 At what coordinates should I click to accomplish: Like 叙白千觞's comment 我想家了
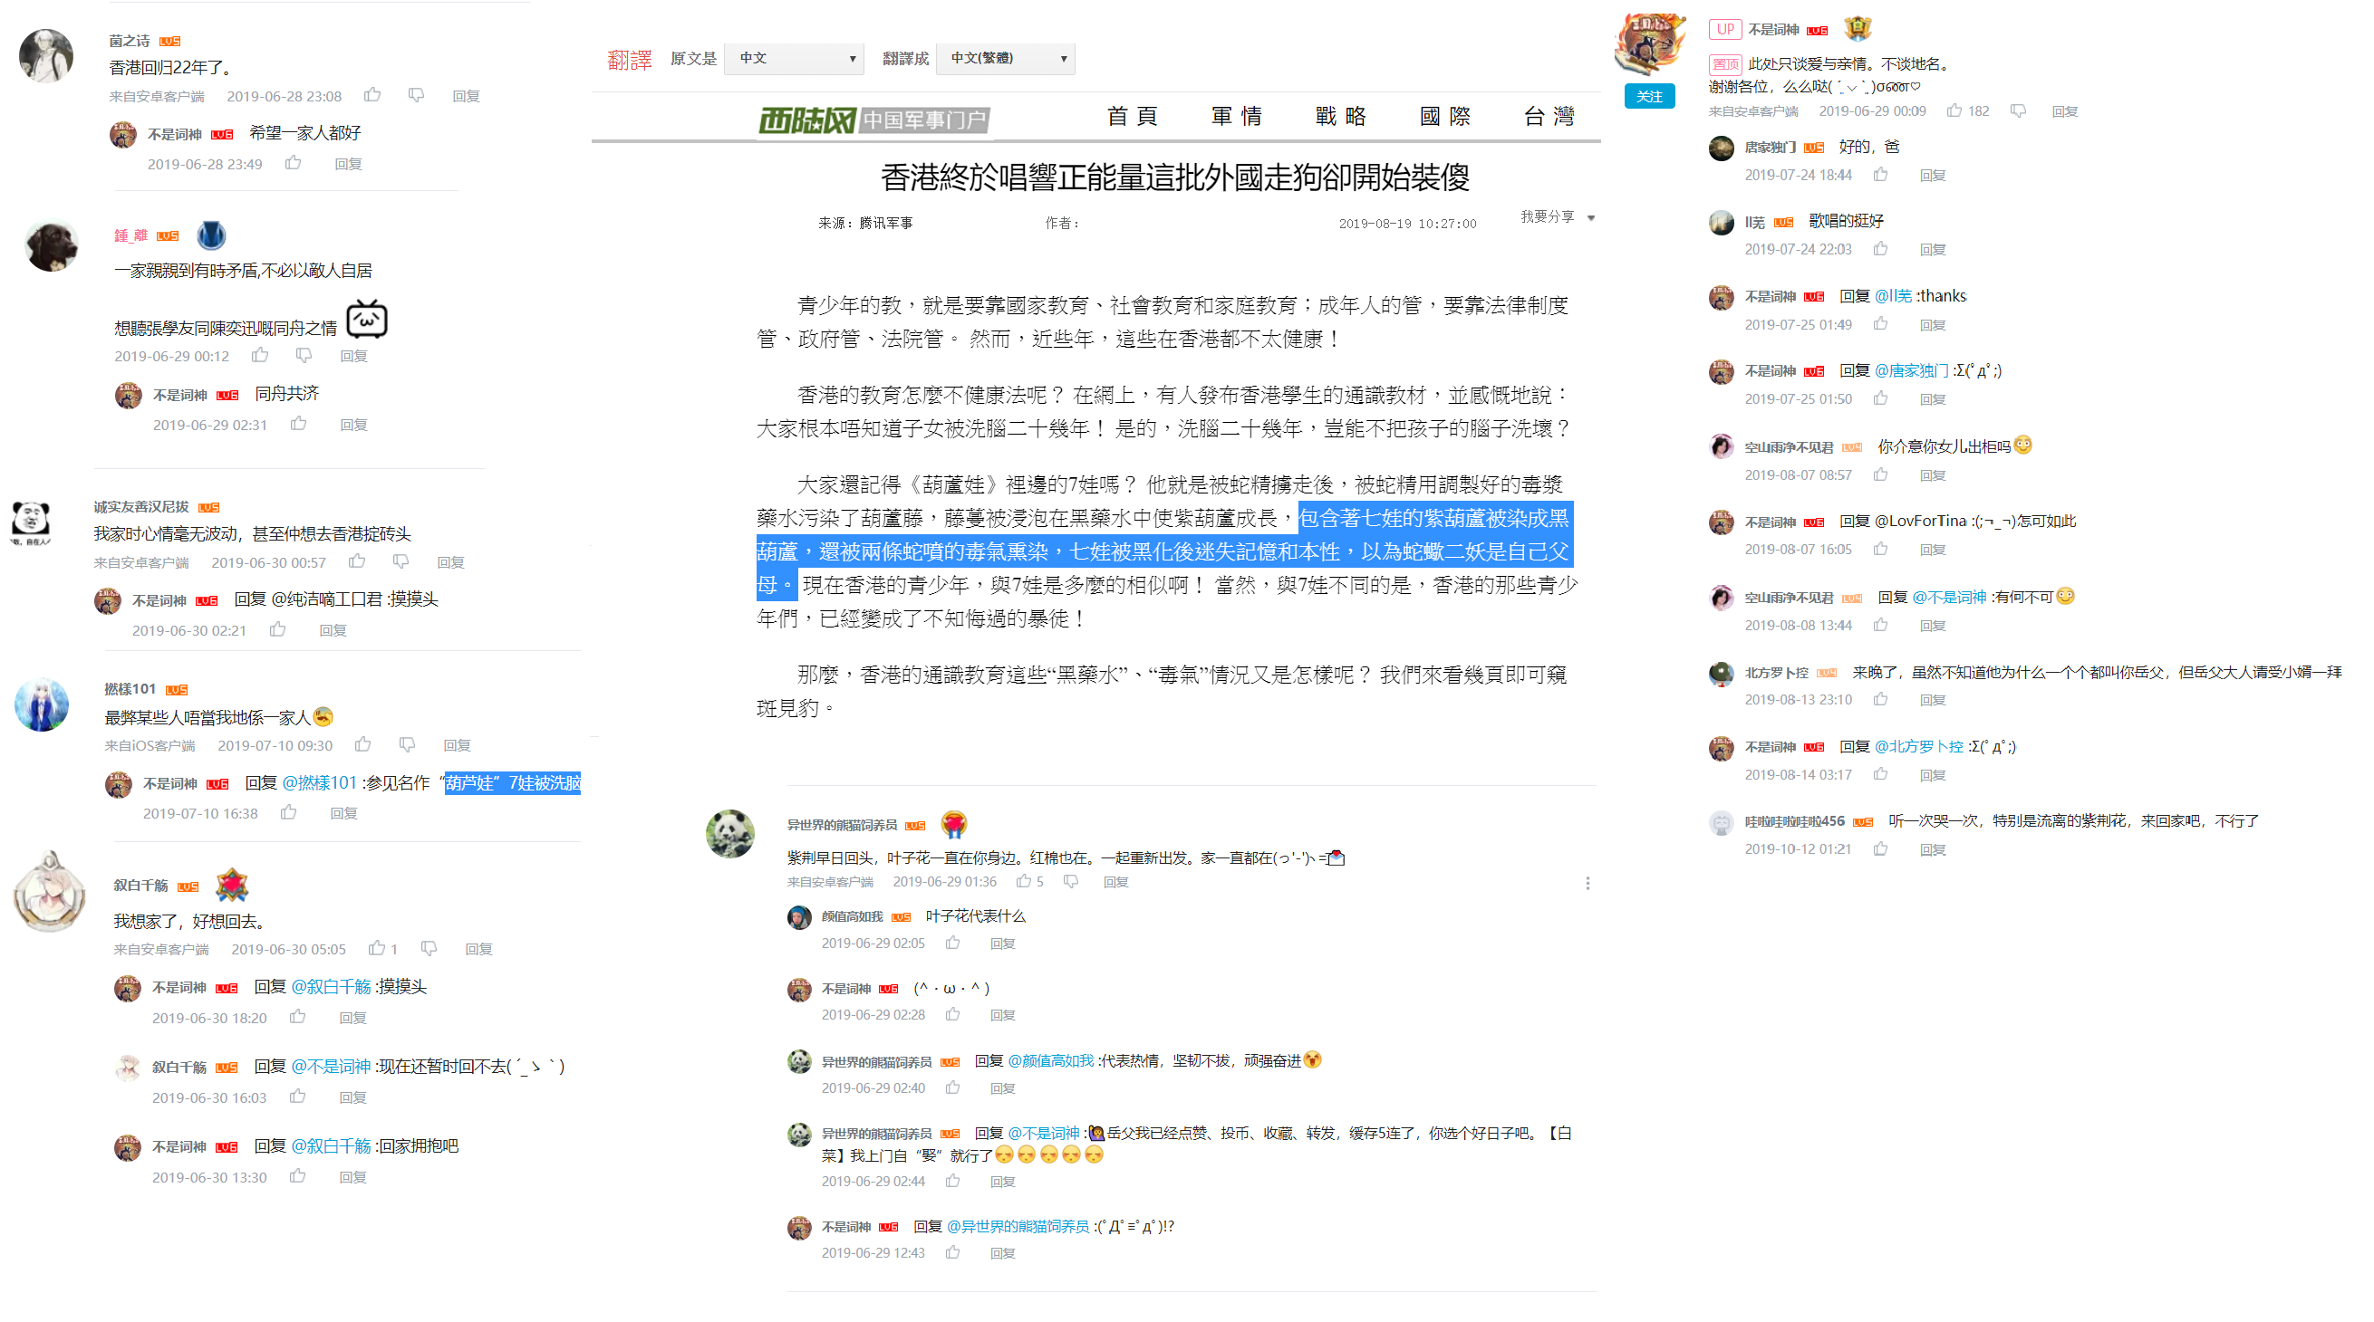point(377,948)
